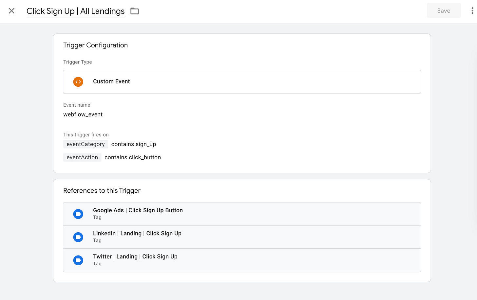Click the tag icon for Google Ads row
The image size is (477, 300).
[78, 214]
